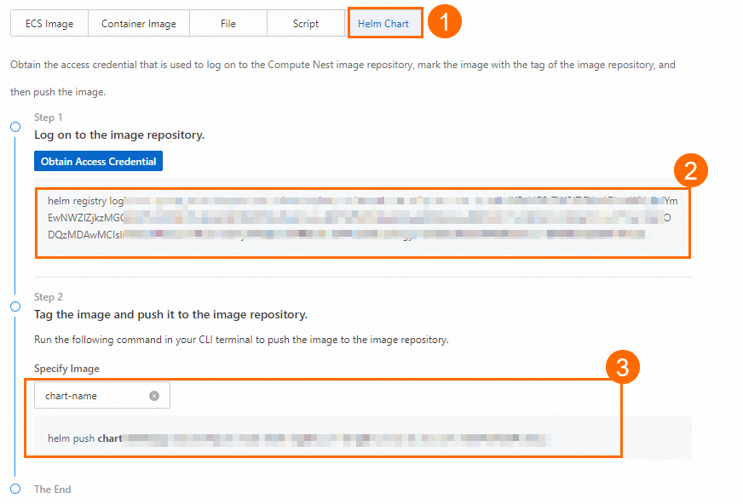
Task: Click 'Tag the image and push it' heading
Action: 170,314
